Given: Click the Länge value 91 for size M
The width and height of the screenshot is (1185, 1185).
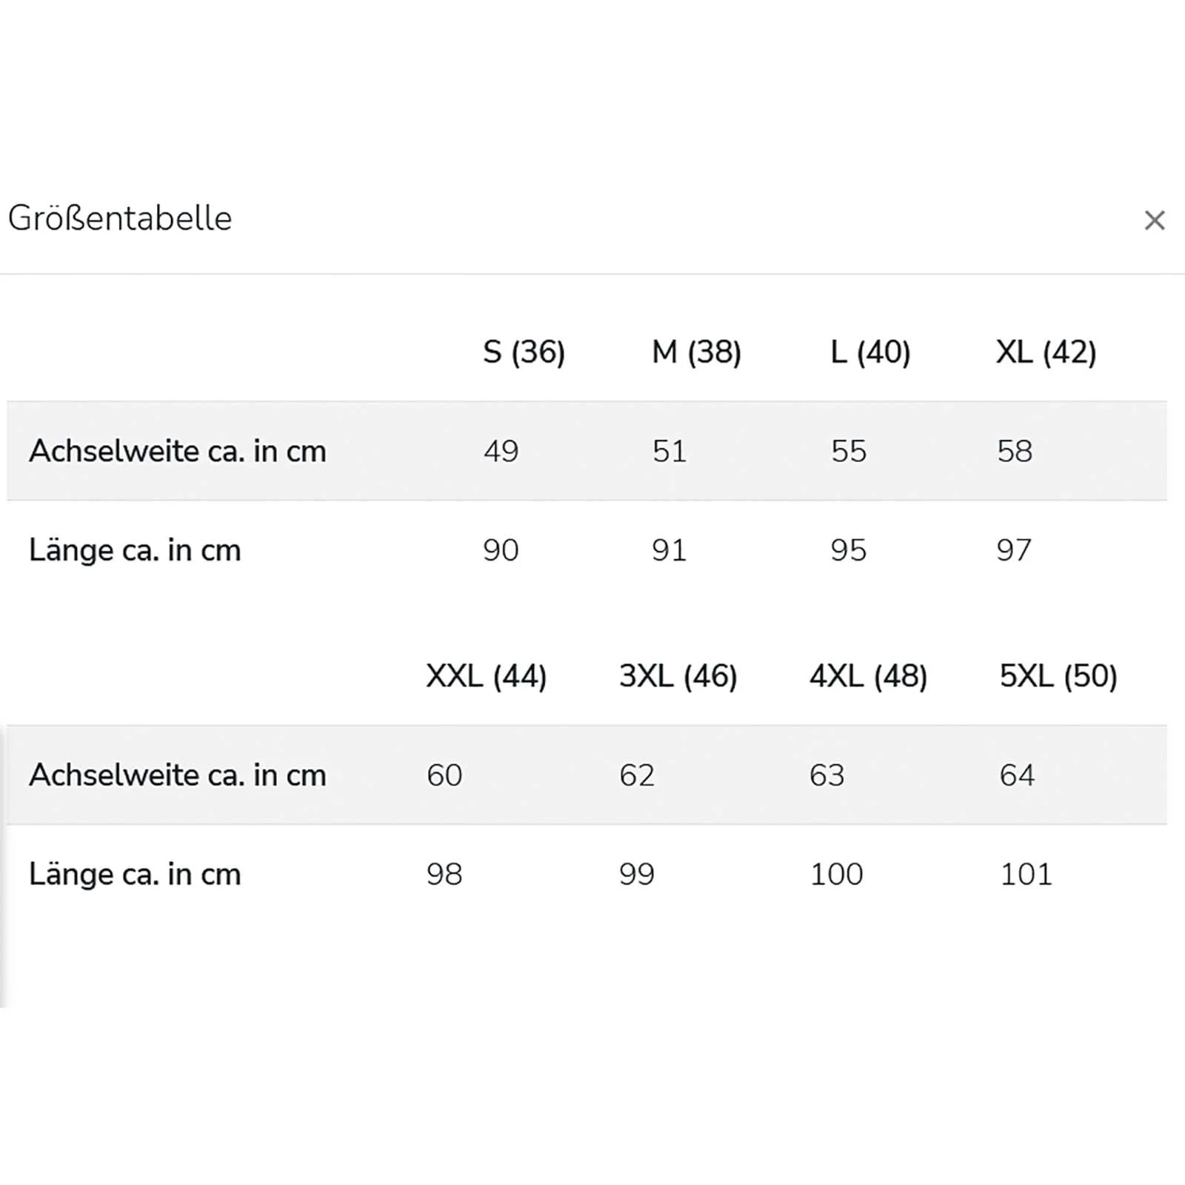Looking at the screenshot, I should click(669, 550).
